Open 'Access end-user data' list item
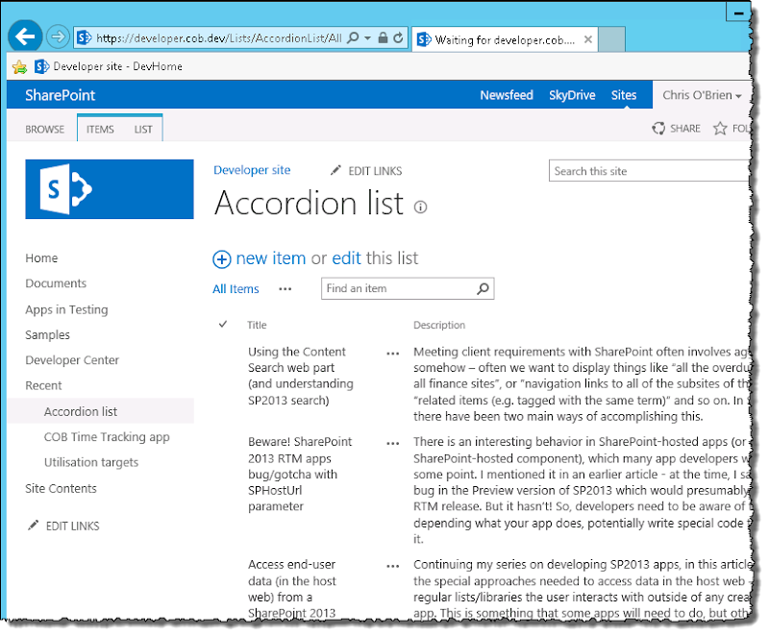This screenshot has width=769, height=636. pos(292,589)
